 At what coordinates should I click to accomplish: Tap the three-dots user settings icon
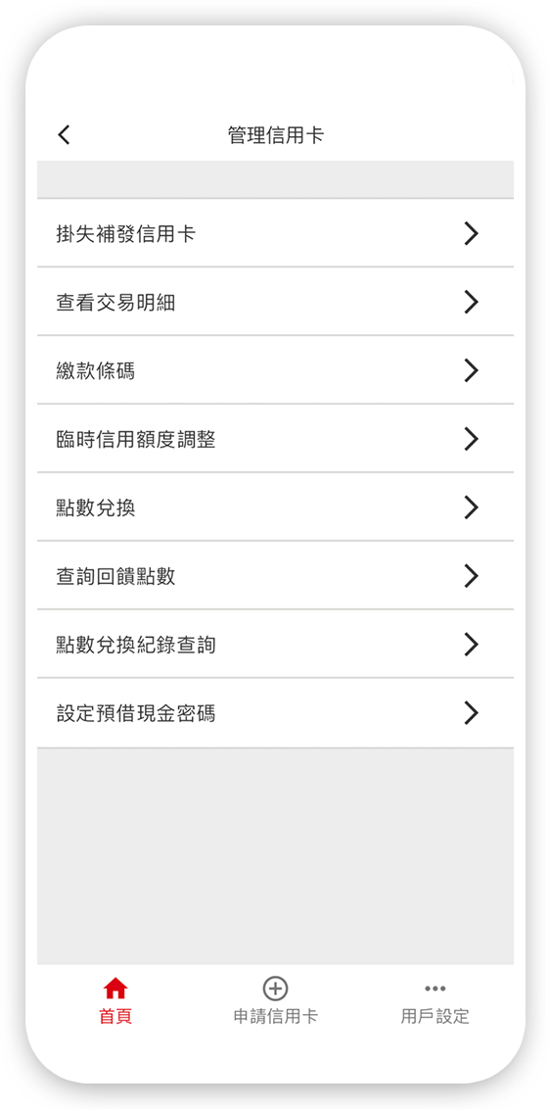tap(435, 988)
